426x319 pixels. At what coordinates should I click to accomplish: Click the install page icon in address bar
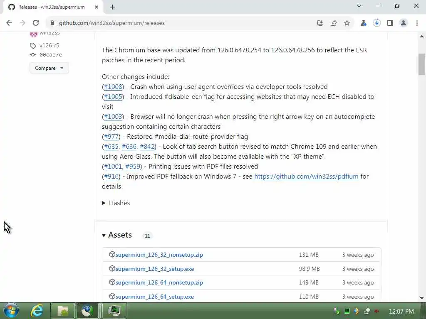[x=320, y=23]
